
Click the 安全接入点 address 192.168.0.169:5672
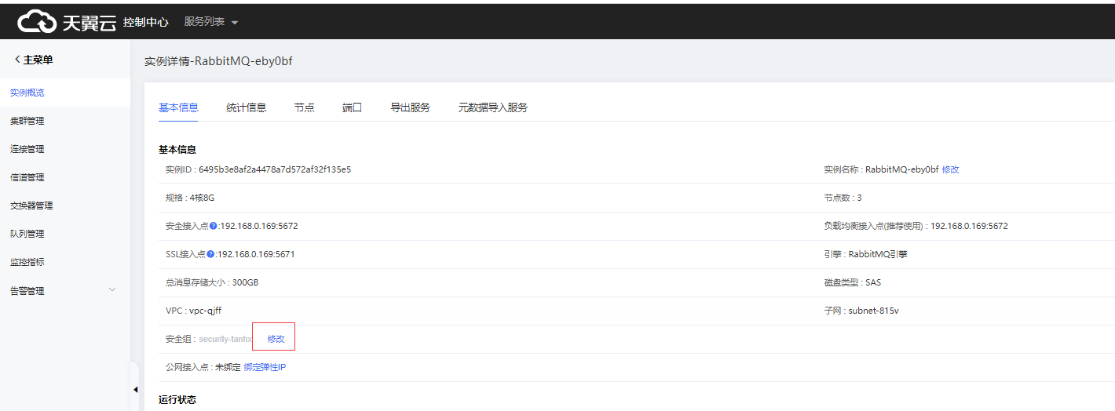click(258, 226)
